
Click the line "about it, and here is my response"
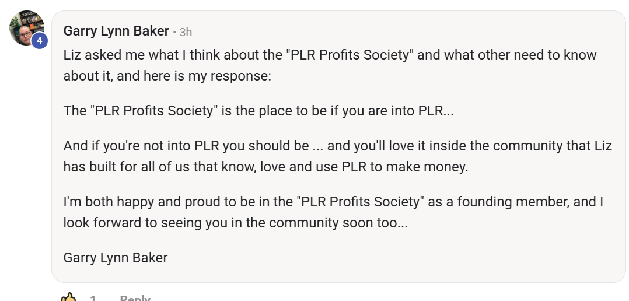pyautogui.click(x=167, y=76)
